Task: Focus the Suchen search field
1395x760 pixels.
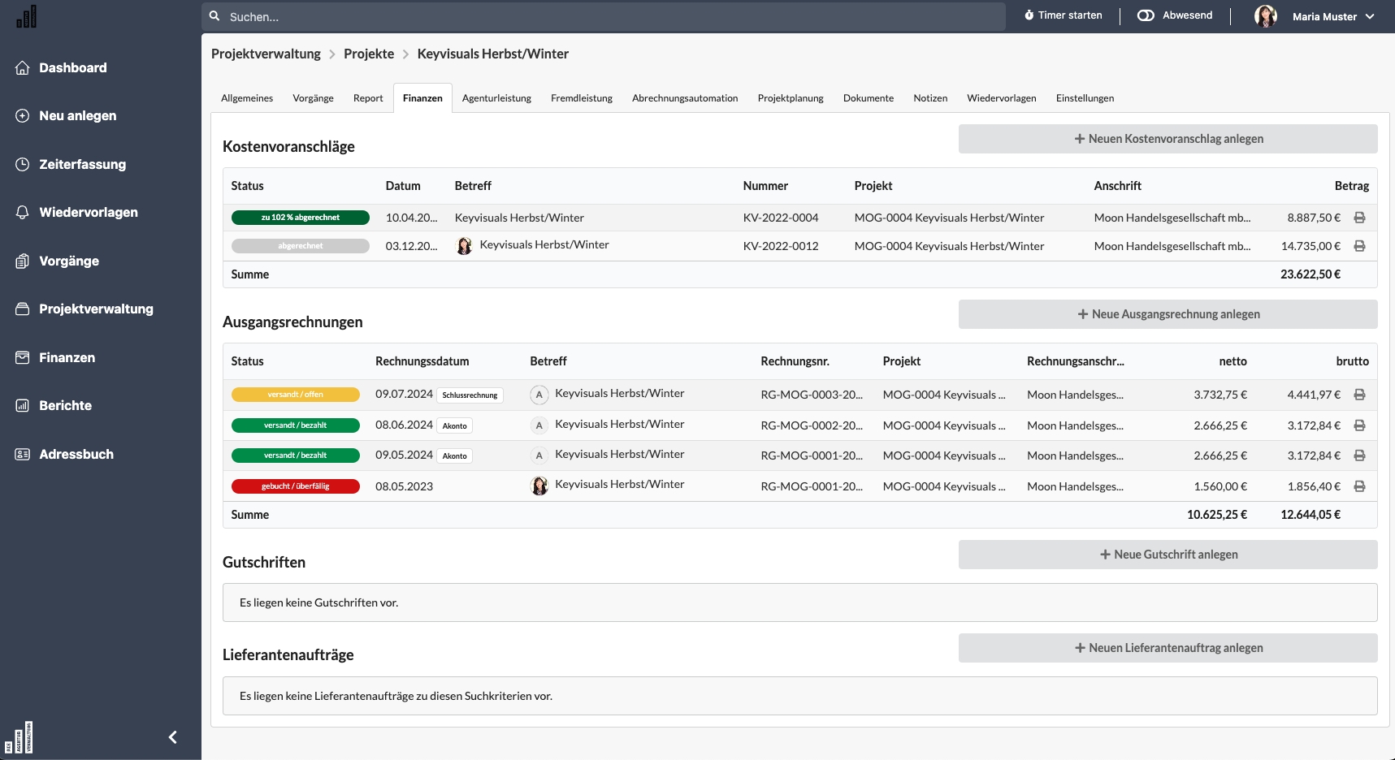Action: [601, 16]
